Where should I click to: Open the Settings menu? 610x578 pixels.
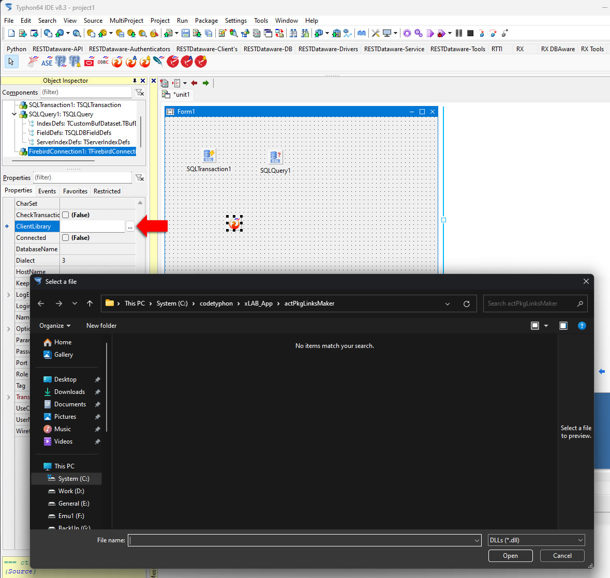(236, 21)
